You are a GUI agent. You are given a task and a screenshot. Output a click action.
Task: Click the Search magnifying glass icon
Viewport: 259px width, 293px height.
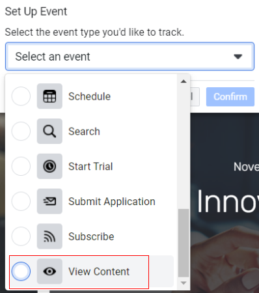pyautogui.click(x=49, y=131)
